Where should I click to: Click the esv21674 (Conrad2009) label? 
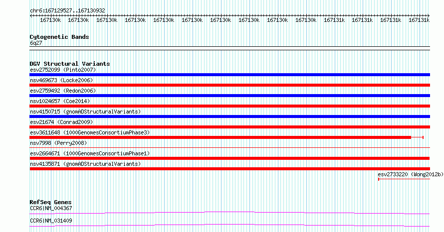coord(61,122)
